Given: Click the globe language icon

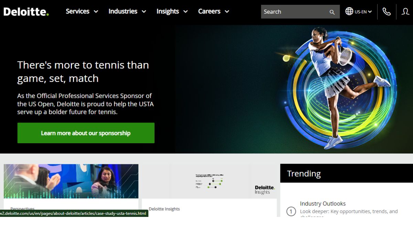Looking at the screenshot, I should click(x=349, y=11).
